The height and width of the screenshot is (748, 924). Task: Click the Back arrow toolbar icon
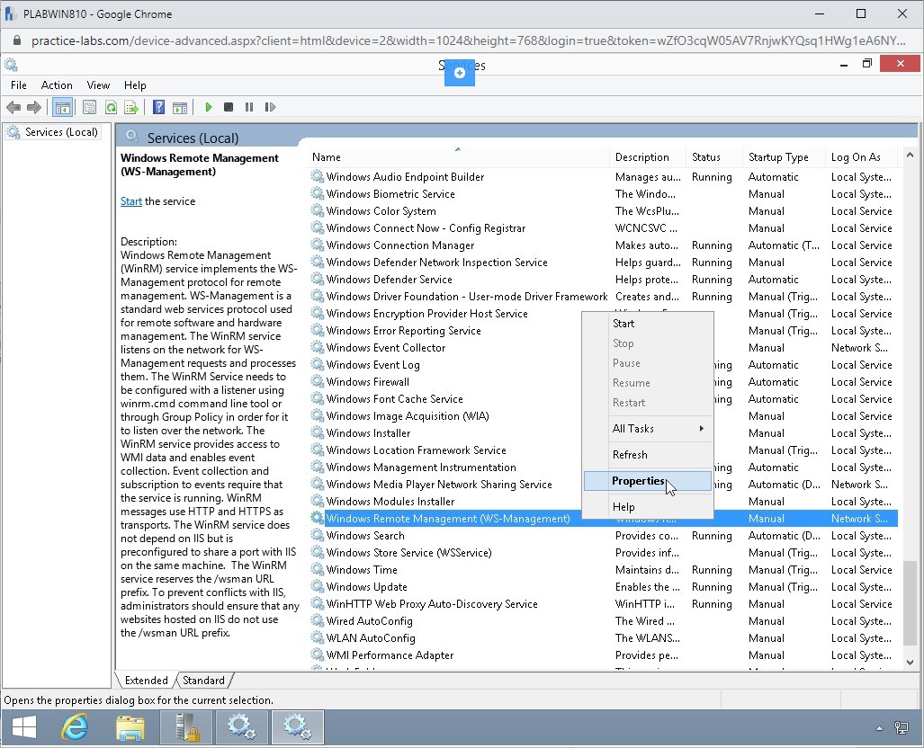click(x=13, y=107)
